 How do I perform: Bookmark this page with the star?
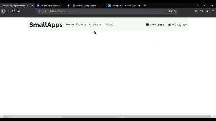[x=175, y=11]
